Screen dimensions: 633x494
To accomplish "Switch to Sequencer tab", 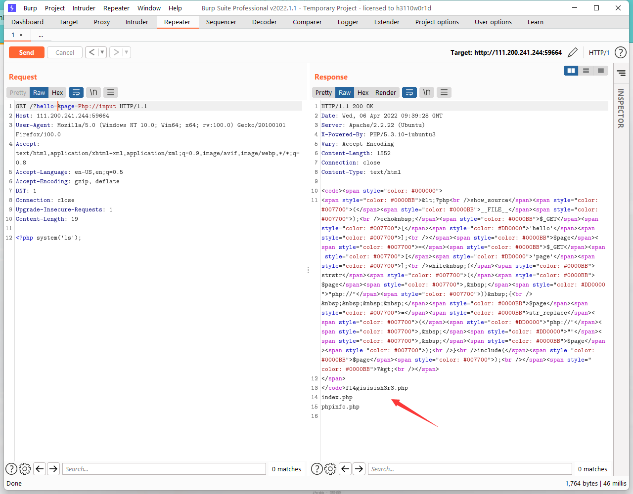I will pyautogui.click(x=221, y=22).
